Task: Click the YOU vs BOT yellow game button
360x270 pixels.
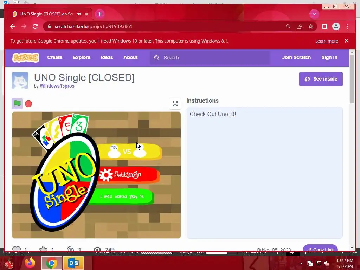Action: click(130, 152)
